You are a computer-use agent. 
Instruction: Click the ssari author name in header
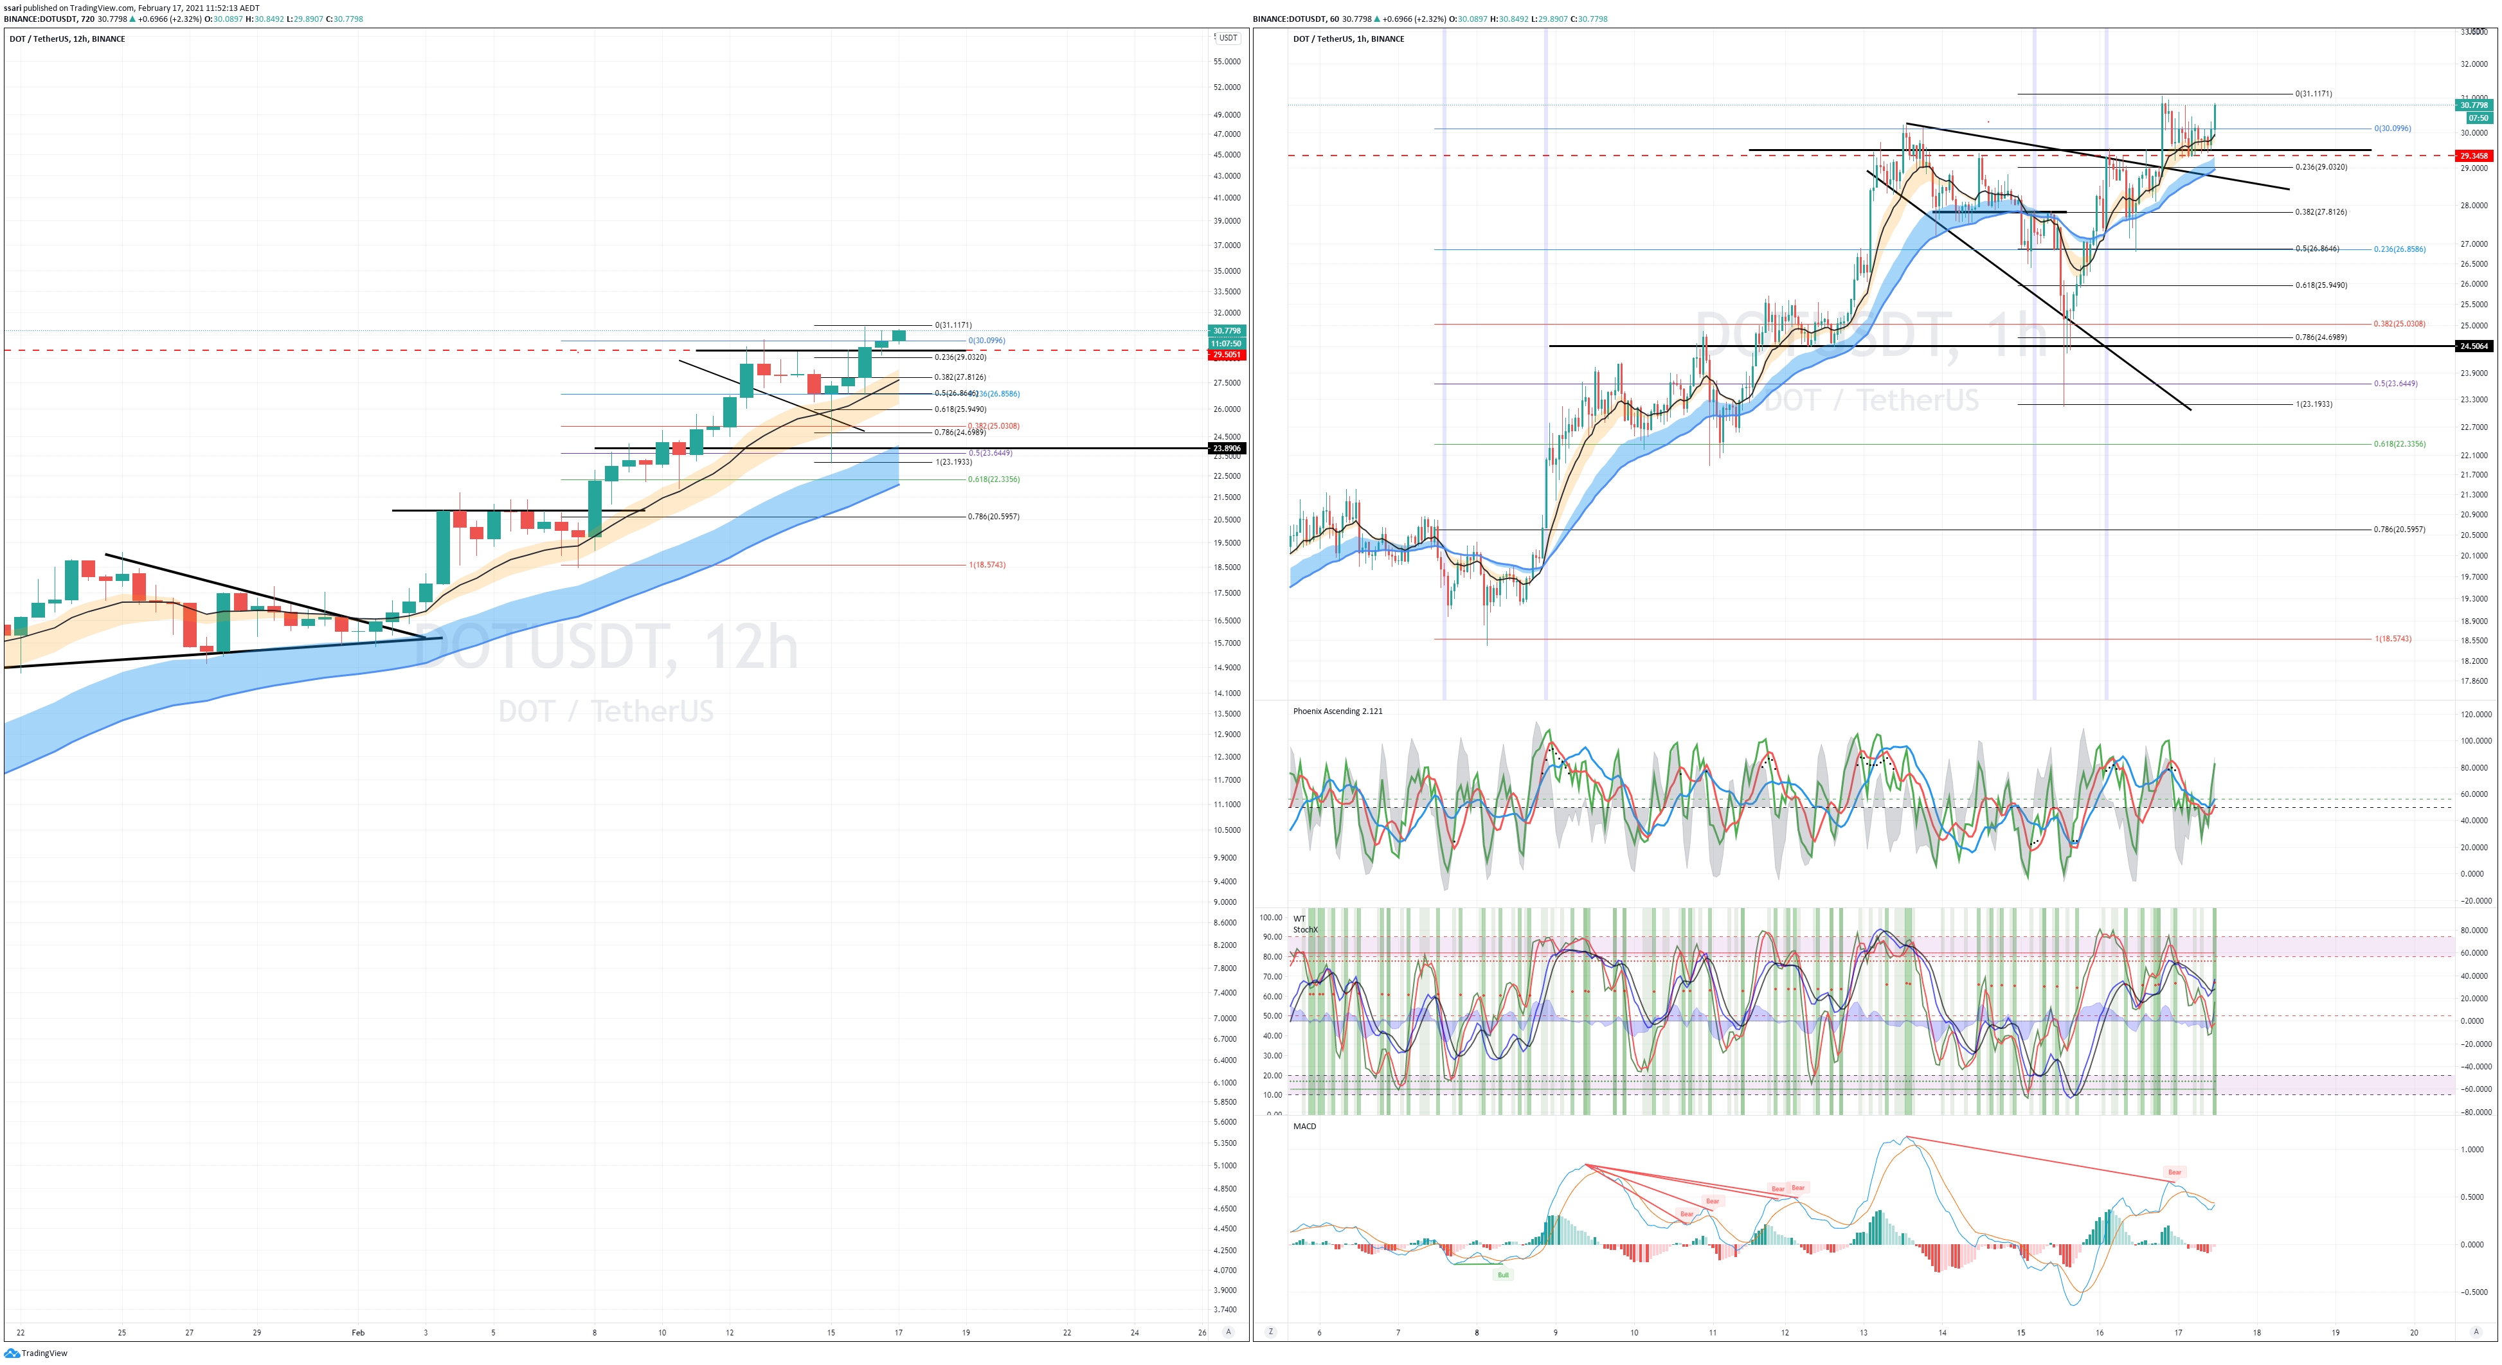[13, 8]
